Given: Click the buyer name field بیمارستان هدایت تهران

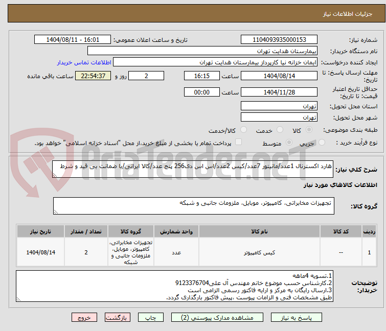Looking at the screenshot, I should pyautogui.click(x=202, y=51).
